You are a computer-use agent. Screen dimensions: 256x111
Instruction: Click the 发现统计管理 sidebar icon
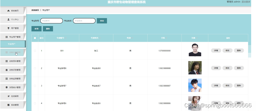coord(7,88)
